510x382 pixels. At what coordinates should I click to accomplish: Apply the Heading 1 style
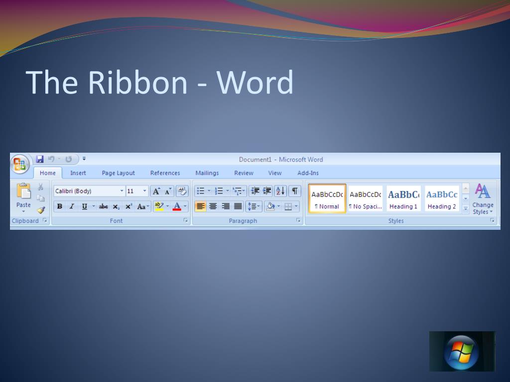coord(403,199)
